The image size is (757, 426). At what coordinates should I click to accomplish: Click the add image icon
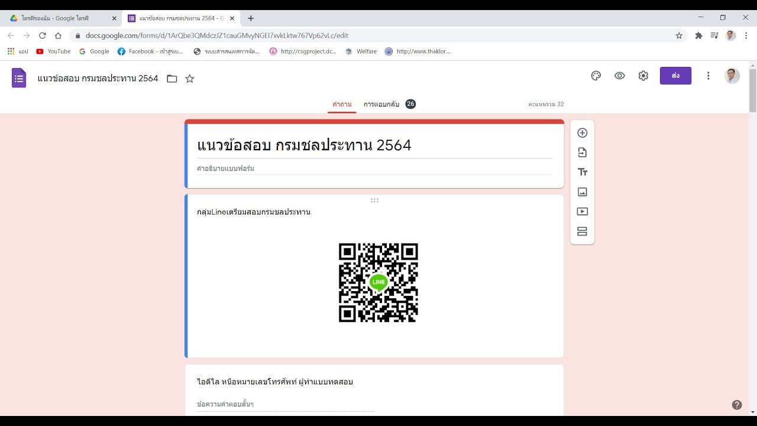pos(582,192)
